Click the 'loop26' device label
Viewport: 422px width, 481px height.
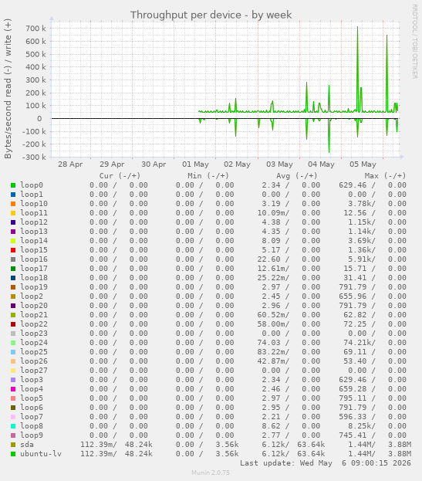34,361
